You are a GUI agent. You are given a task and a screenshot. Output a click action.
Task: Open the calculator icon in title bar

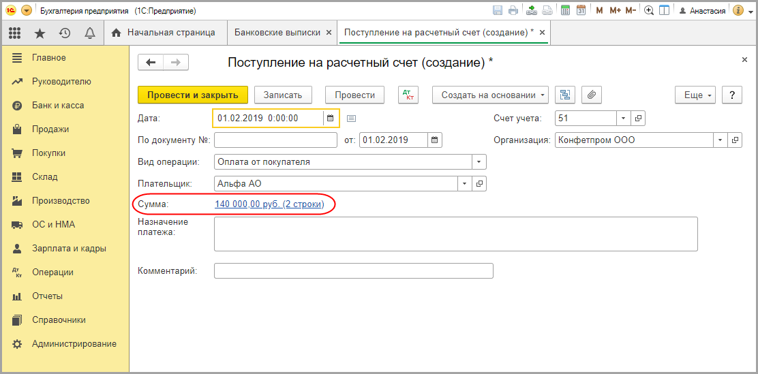565,11
